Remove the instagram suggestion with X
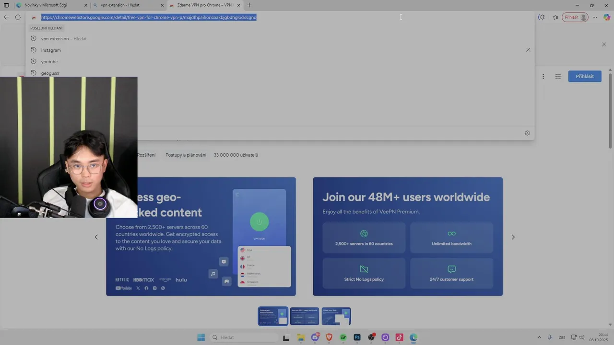The width and height of the screenshot is (614, 345). pyautogui.click(x=528, y=50)
